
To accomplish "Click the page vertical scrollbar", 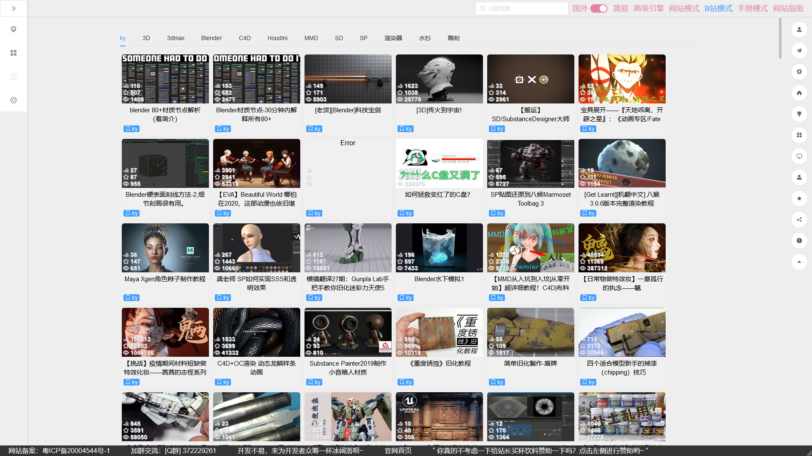I will pos(780,38).
